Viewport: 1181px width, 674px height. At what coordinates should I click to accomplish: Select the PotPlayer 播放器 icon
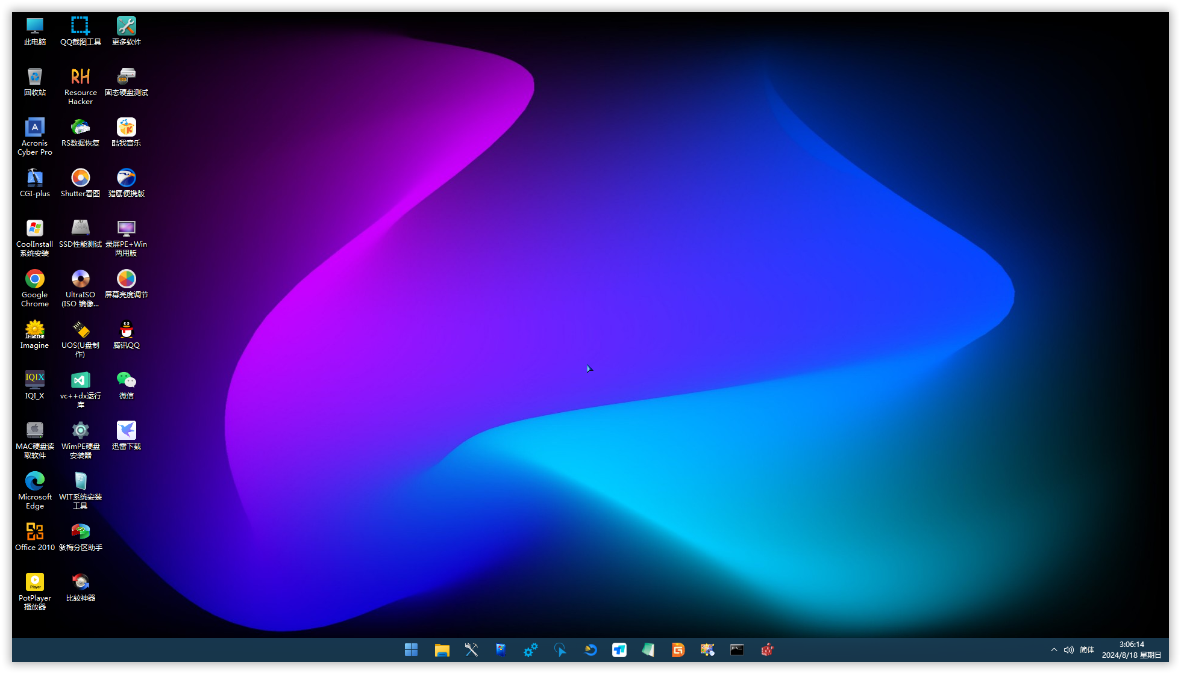[x=35, y=592]
